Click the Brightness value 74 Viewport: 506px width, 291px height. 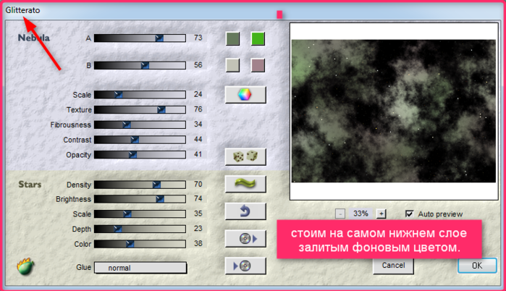(198, 198)
